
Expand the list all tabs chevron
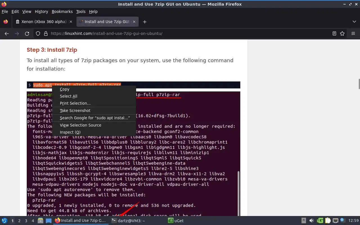pyautogui.click(x=354, y=22)
